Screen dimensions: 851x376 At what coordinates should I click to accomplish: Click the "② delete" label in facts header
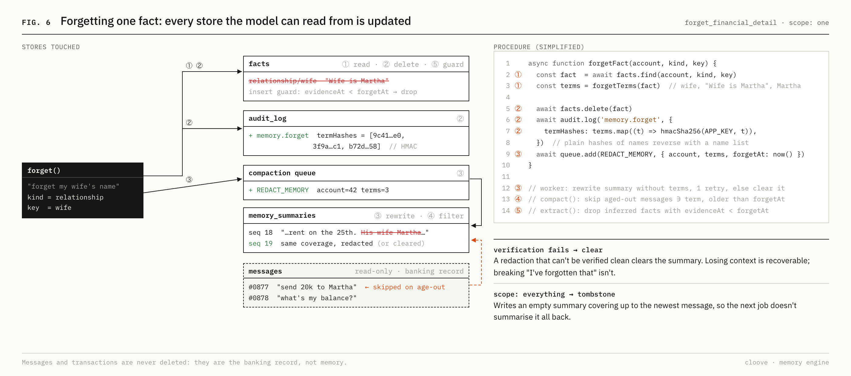click(x=400, y=64)
